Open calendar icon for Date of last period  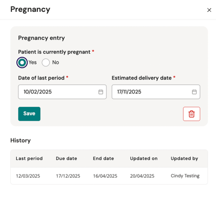click(x=100, y=92)
